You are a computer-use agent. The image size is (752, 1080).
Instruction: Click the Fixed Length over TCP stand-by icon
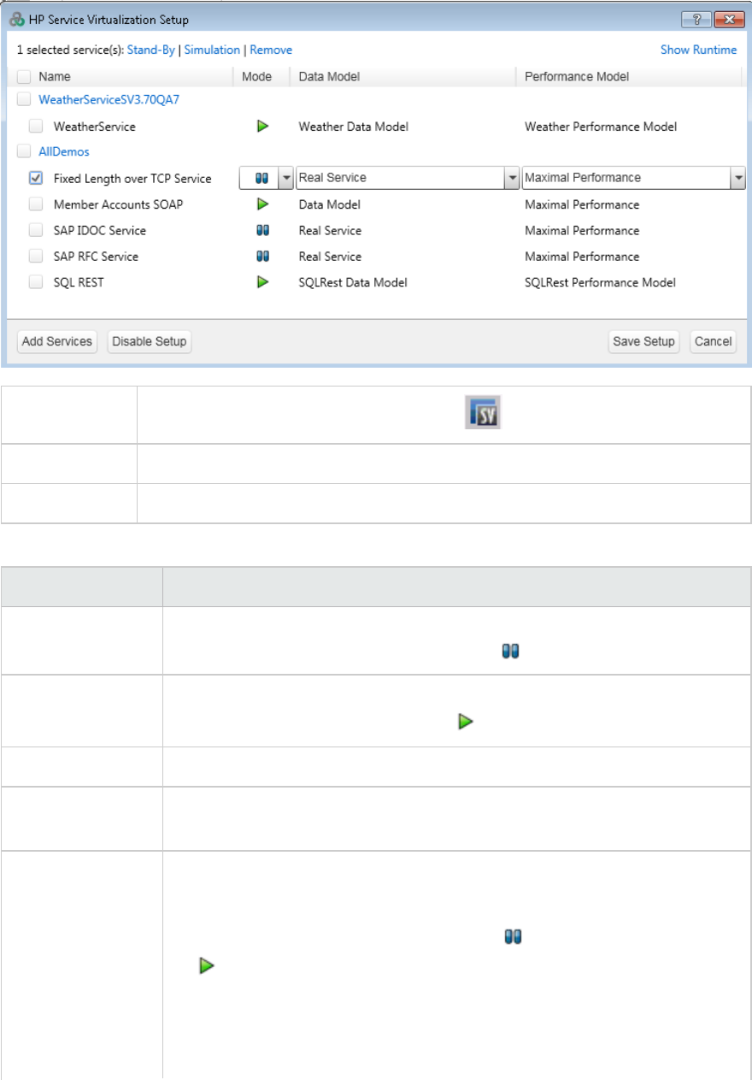[x=262, y=178]
